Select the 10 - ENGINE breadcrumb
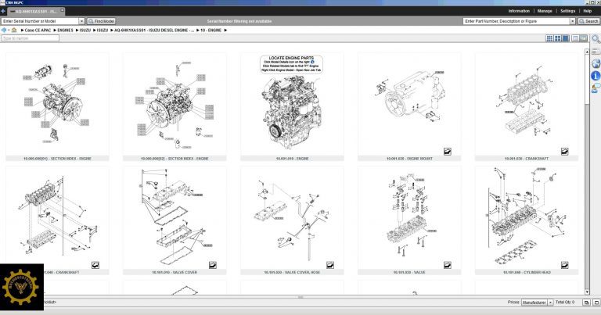 211,30
